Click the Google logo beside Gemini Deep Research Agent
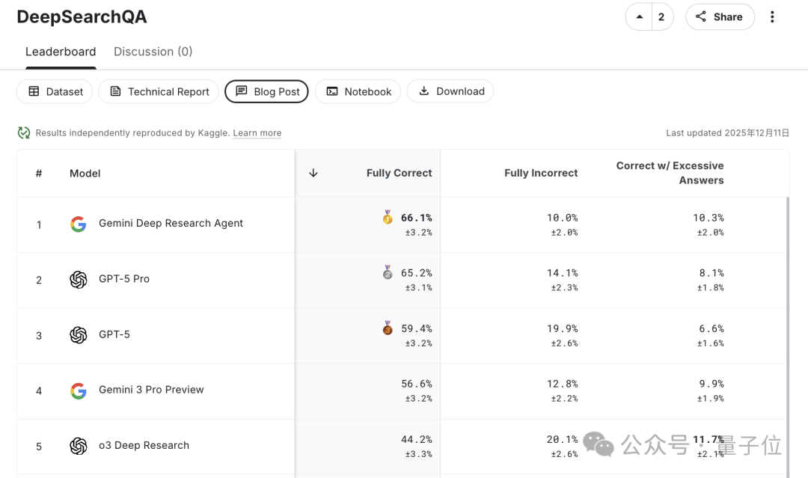Image resolution: width=808 pixels, height=478 pixels. point(79,224)
